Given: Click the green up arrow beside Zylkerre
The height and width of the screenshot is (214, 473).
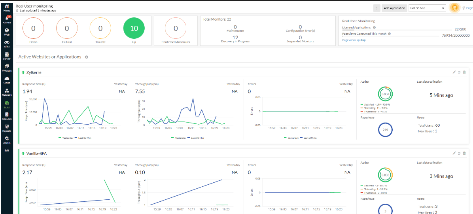Looking at the screenshot, I should pyautogui.click(x=23, y=72).
